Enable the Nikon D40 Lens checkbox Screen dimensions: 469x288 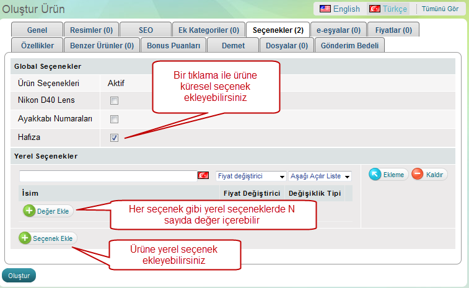point(114,100)
